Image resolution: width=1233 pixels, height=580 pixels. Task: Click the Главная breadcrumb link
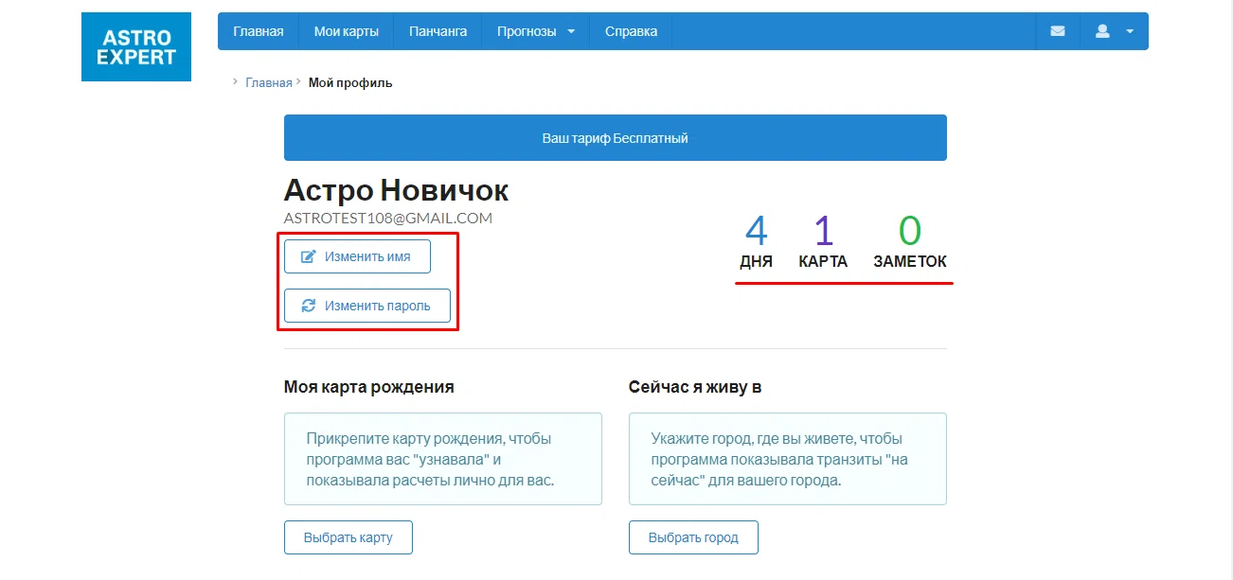(x=269, y=82)
